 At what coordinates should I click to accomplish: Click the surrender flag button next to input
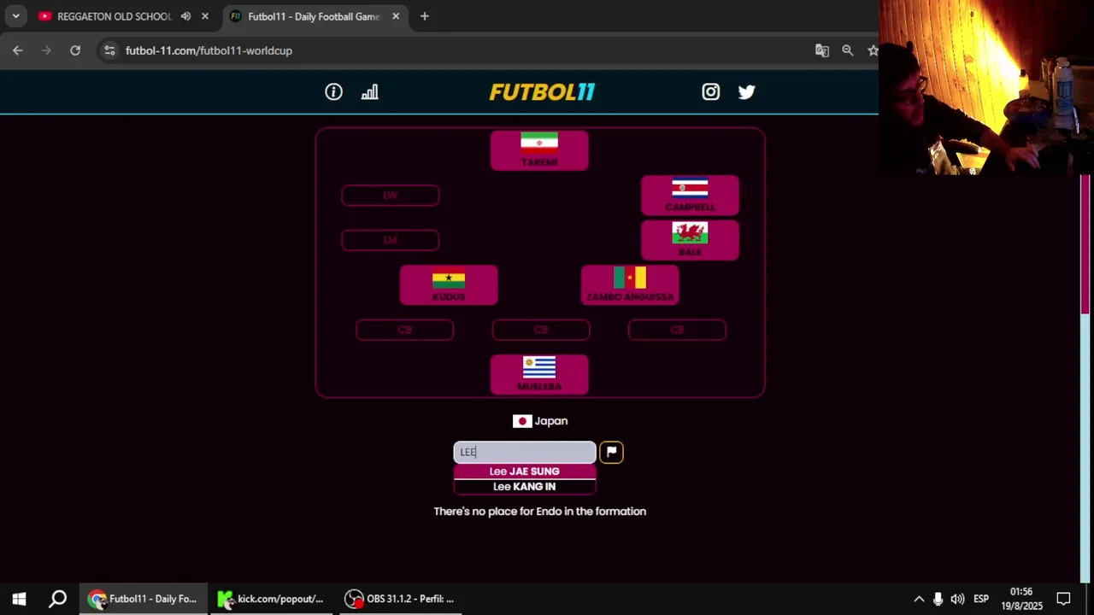tap(611, 452)
